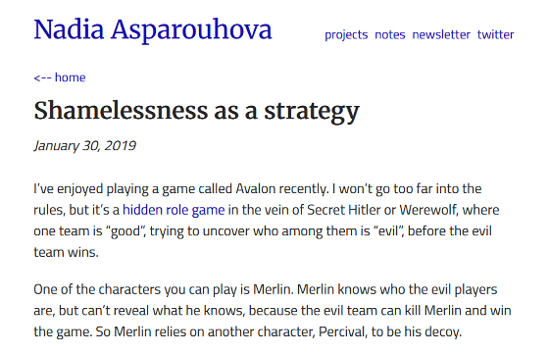Go back via the '<-- home' link
The width and height of the screenshot is (549, 355).
(x=60, y=77)
